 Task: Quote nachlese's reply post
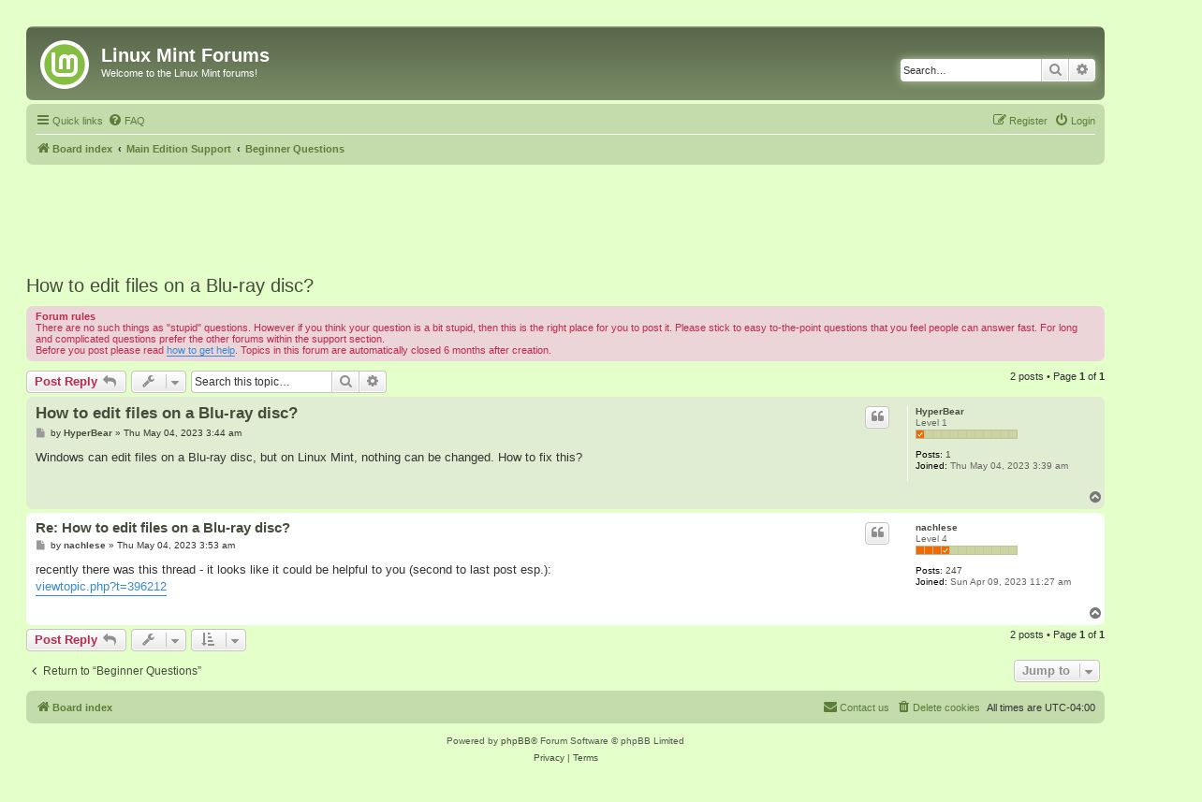click(877, 533)
